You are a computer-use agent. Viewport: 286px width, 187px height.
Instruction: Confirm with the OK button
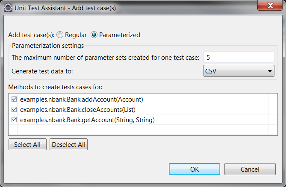coord(195,169)
